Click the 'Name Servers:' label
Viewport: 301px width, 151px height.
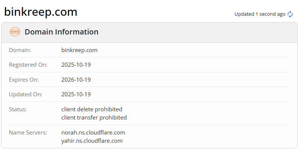[28, 133]
